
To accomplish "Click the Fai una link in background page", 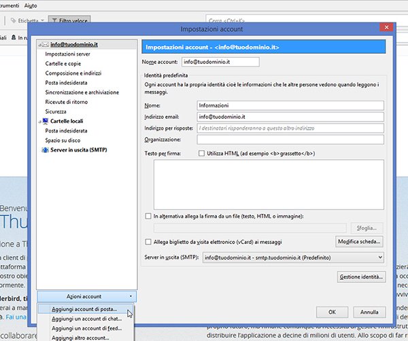I will tap(16, 317).
